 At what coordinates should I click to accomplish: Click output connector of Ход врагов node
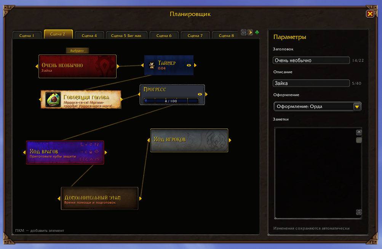(106, 153)
